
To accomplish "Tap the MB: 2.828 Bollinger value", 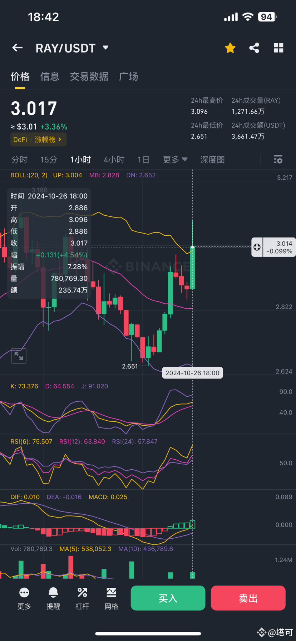I will pos(104,175).
